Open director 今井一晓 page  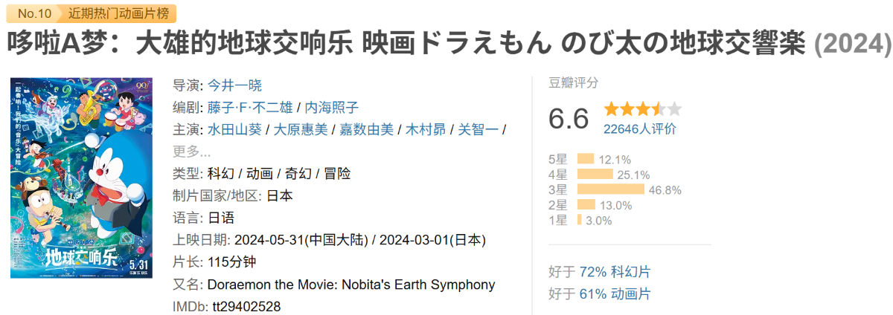[x=234, y=85]
